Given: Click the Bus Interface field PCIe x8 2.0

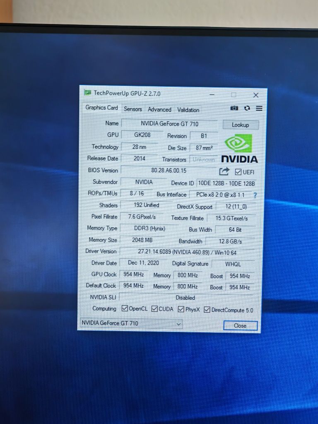Looking at the screenshot, I should [220, 195].
